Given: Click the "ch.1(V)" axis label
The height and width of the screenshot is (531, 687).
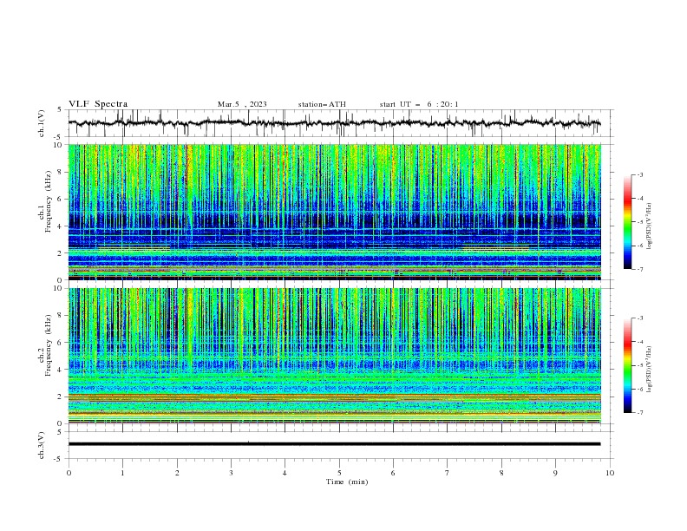Looking at the screenshot, I should pos(42,123).
